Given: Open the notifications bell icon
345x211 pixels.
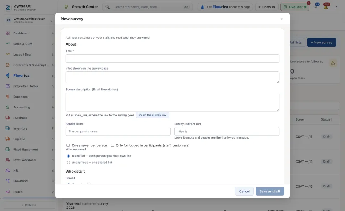Looking at the screenshot, I should pyautogui.click(x=326, y=7).
